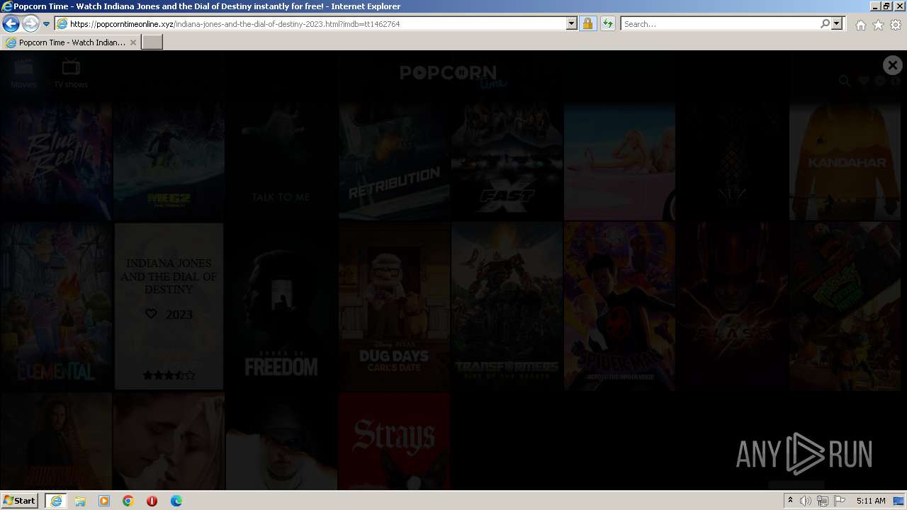The image size is (907, 510).
Task: Switch to Internet Explorer in taskbar
Action: click(x=56, y=500)
